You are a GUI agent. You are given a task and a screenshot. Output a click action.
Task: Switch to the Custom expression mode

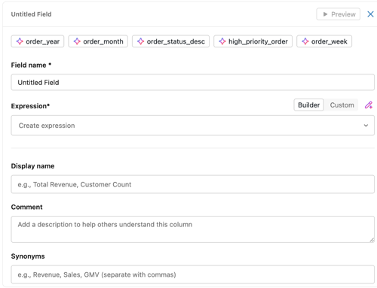[342, 105]
